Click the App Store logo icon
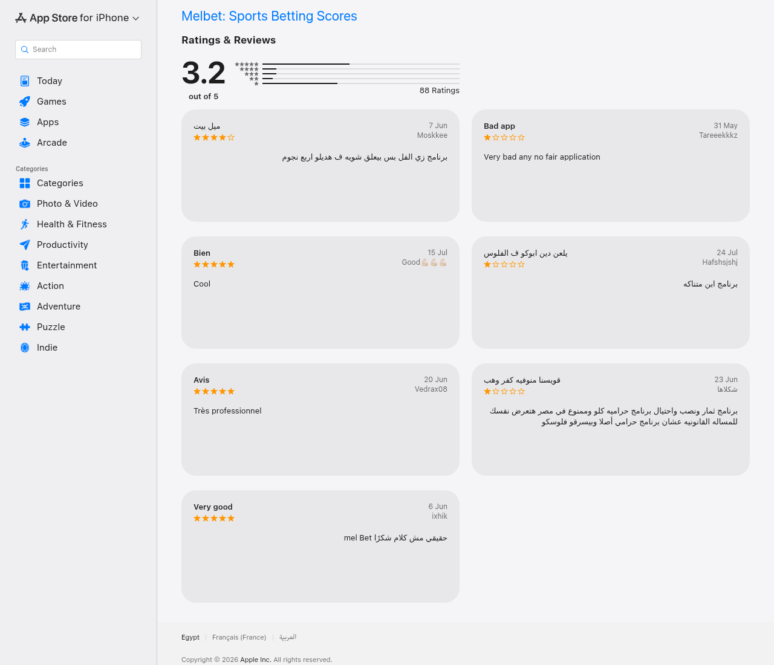The width and height of the screenshot is (774, 665). tap(21, 18)
